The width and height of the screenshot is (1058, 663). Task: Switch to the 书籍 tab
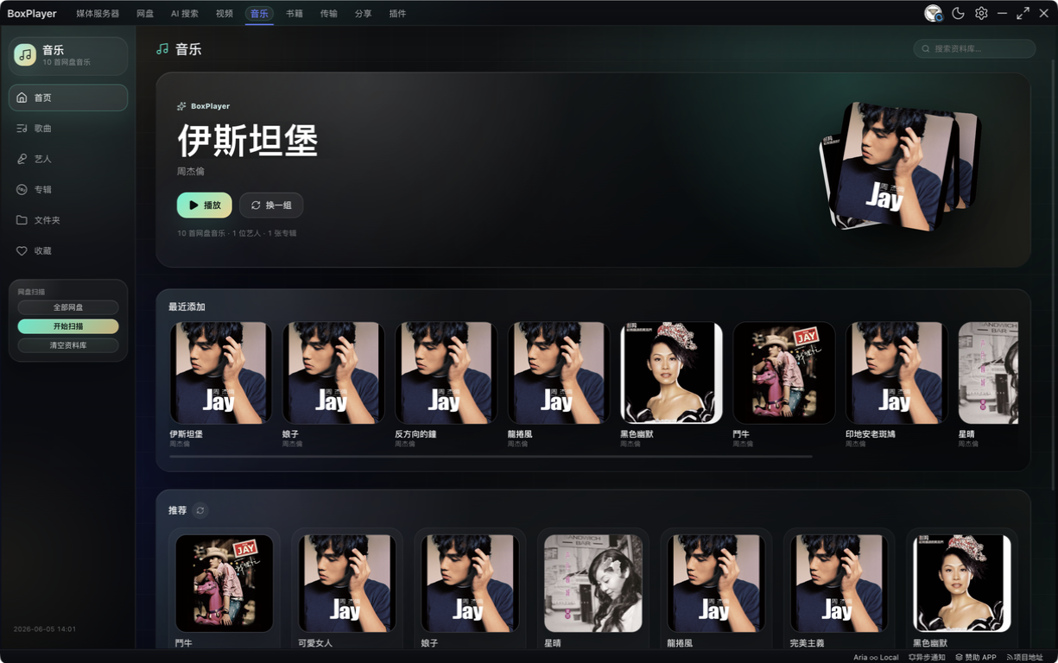[x=295, y=14]
